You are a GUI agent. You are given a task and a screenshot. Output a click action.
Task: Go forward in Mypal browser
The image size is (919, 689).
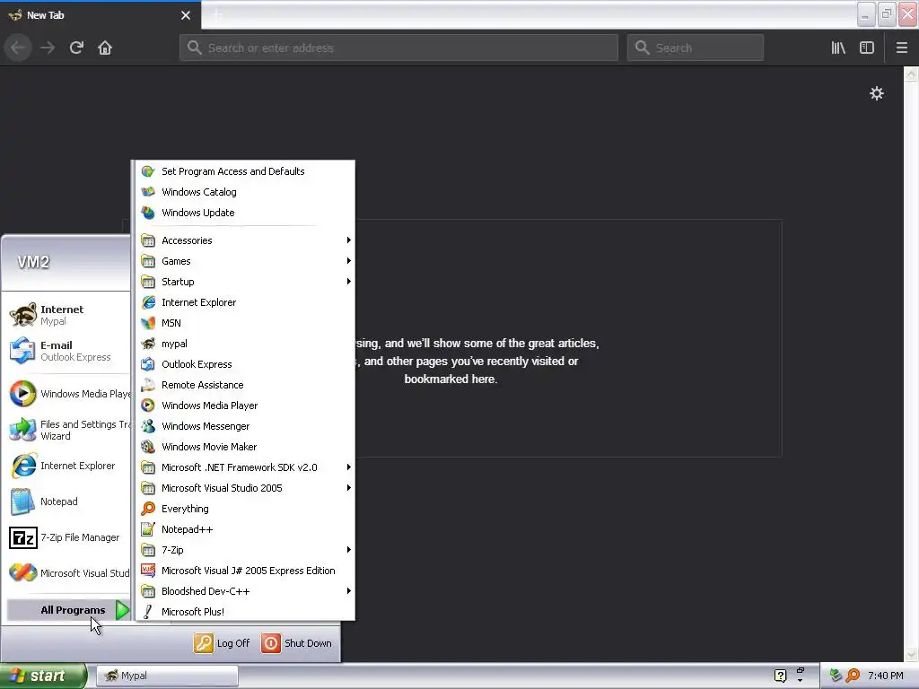pyautogui.click(x=48, y=48)
